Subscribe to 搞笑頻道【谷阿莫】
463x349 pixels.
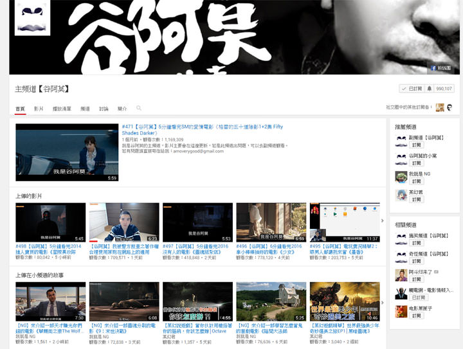(416, 243)
